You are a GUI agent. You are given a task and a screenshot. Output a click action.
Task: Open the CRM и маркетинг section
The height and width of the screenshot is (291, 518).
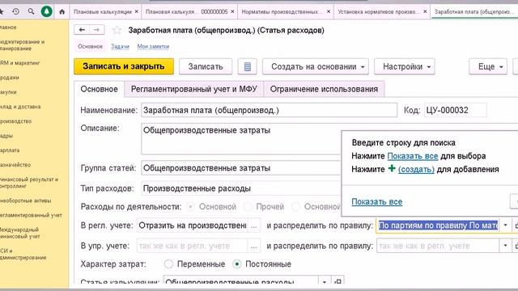coord(19,63)
